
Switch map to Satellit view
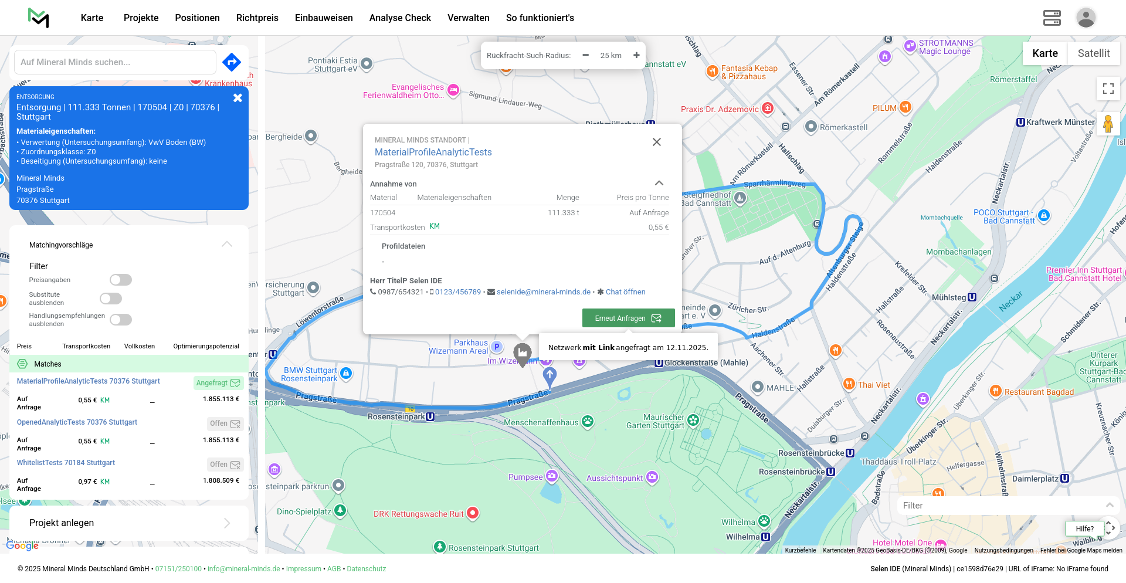[1093, 53]
